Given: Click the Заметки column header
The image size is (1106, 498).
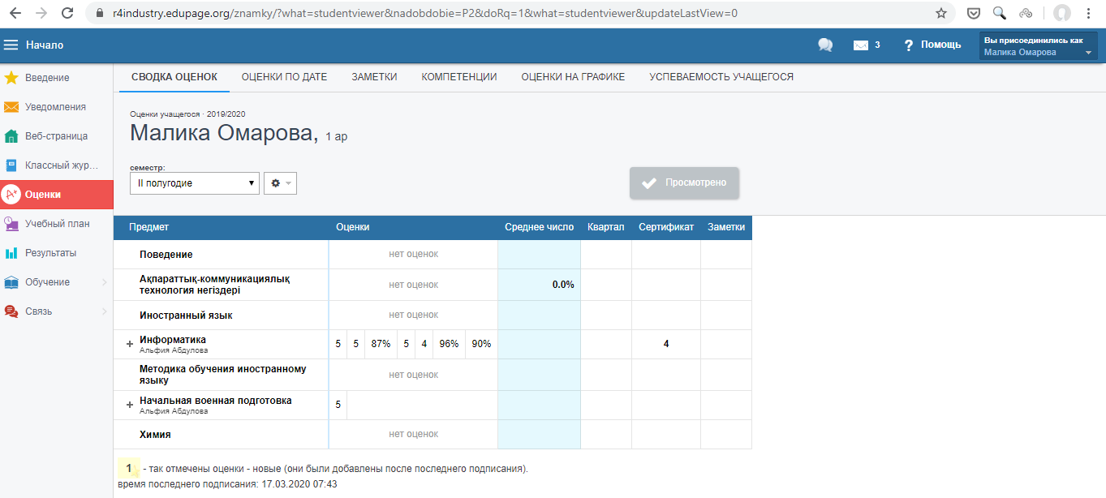Looking at the screenshot, I should [726, 227].
